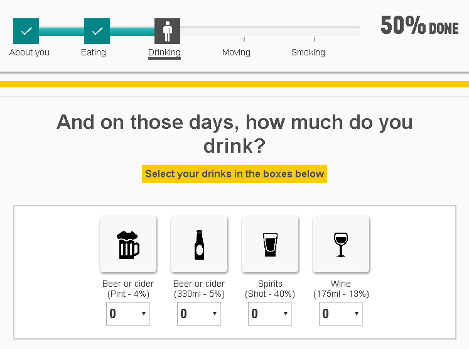Click the unfilled progress bar section
This screenshot has height=349, width=469.
270,31
